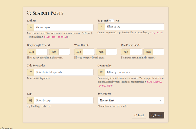Focus the Filter by app input
The height and width of the screenshot is (129, 196).
coord(64,100)
